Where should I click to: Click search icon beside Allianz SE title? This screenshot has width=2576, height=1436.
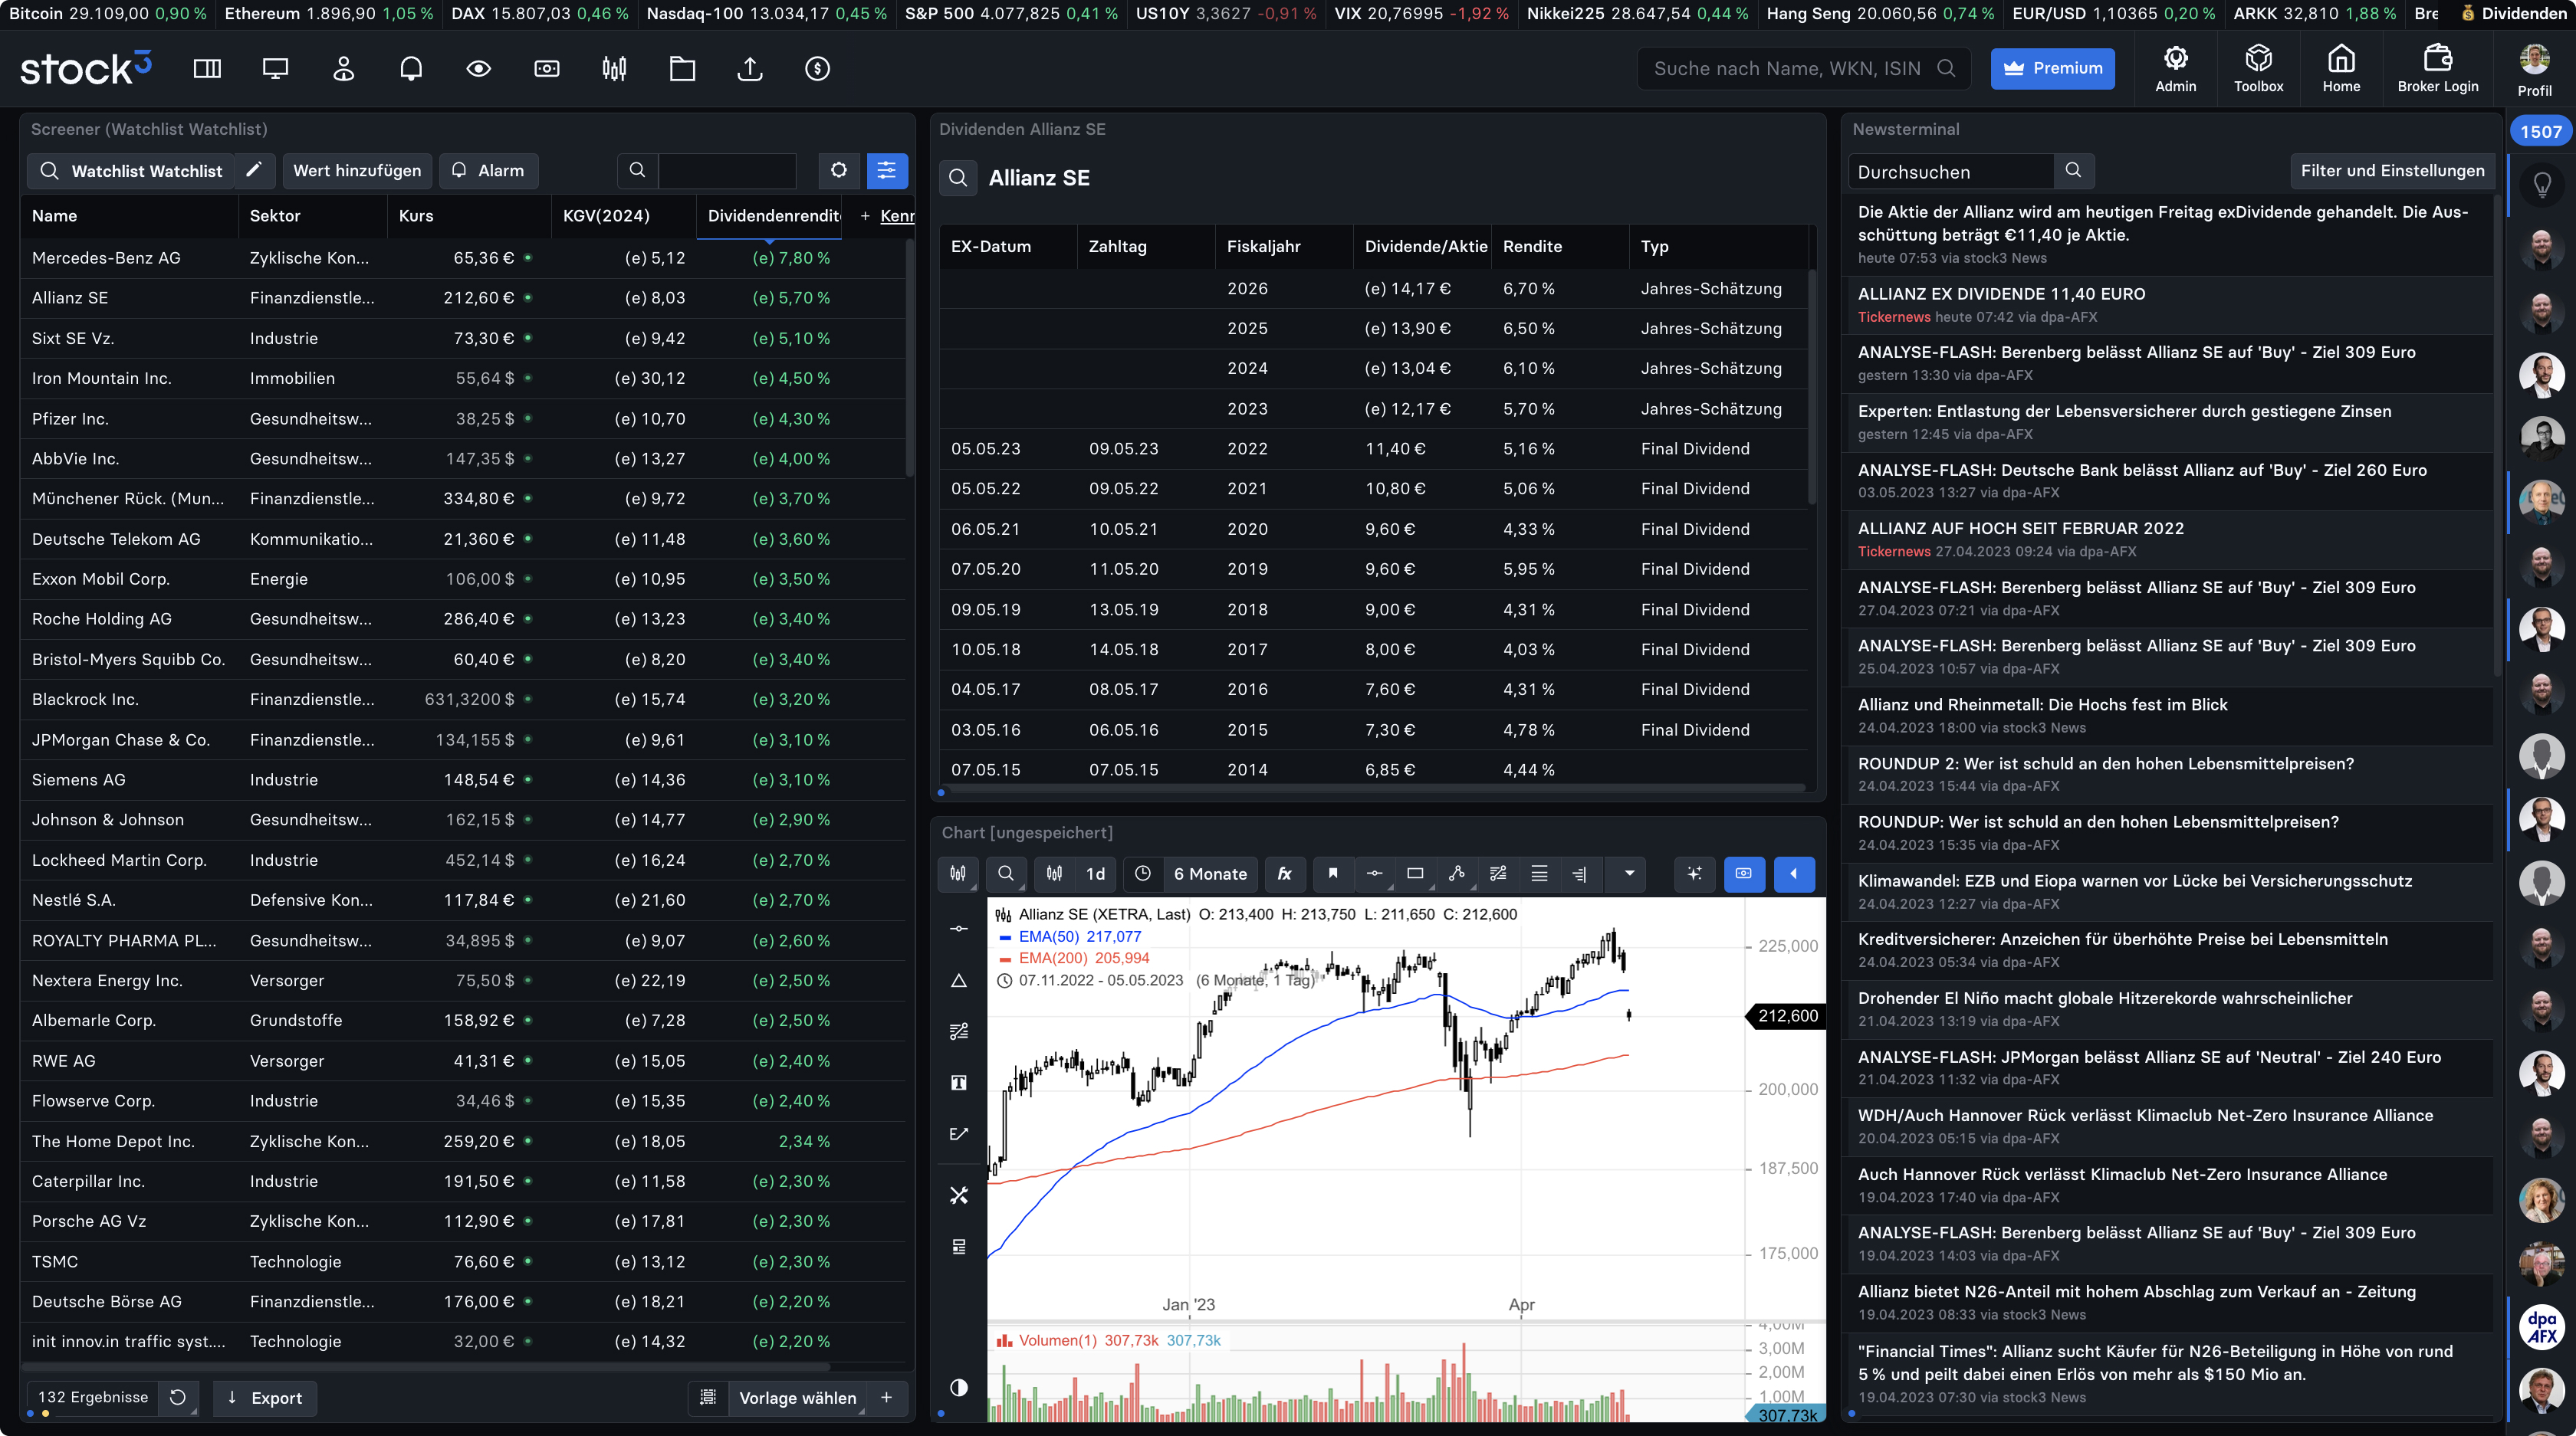click(x=958, y=178)
